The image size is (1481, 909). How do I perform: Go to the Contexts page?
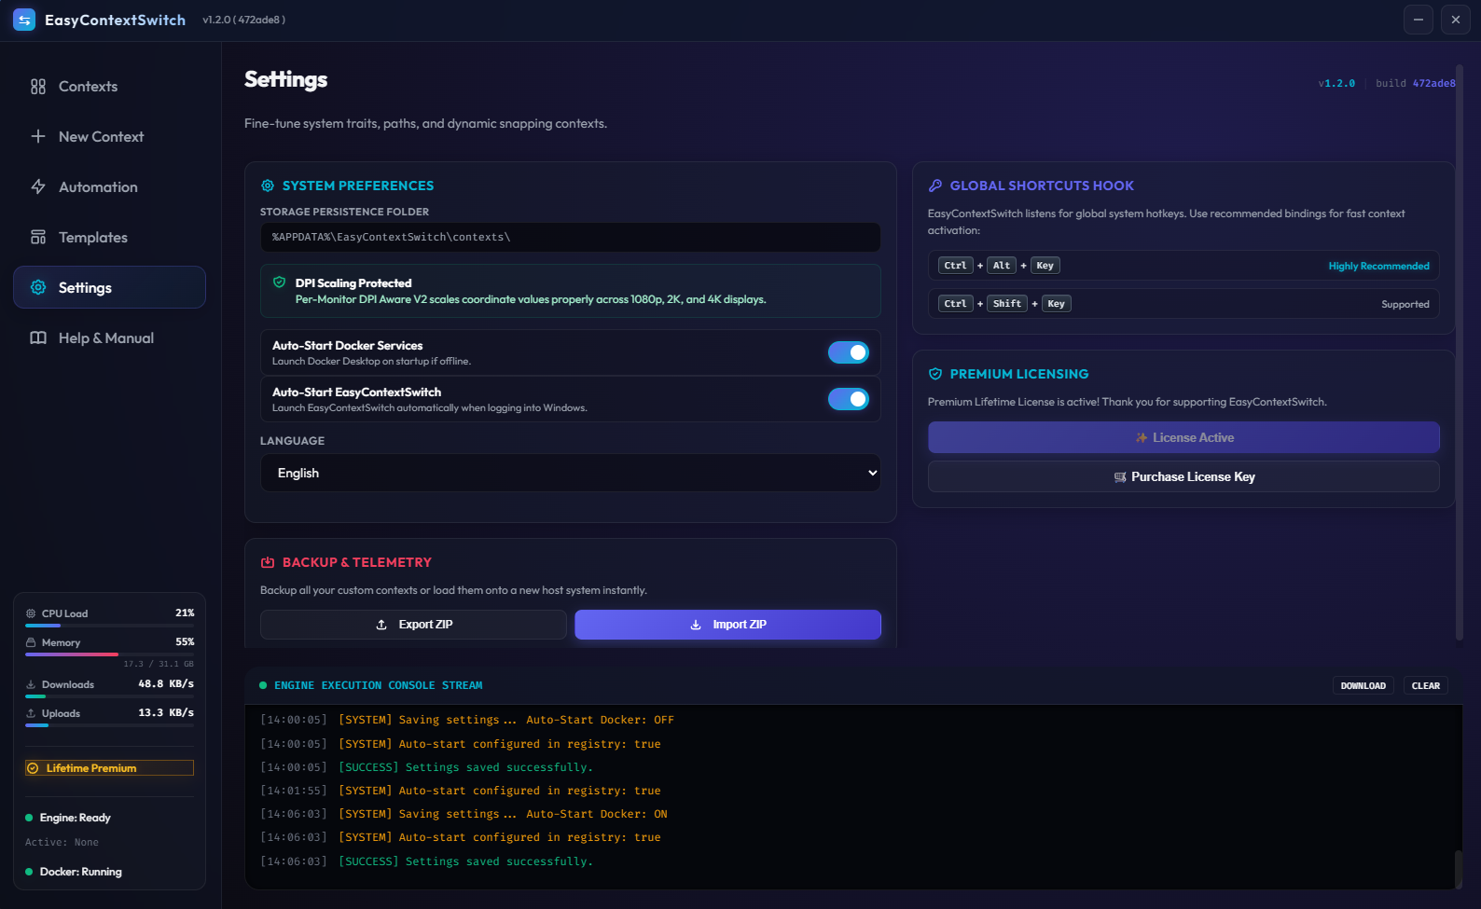[x=109, y=86]
